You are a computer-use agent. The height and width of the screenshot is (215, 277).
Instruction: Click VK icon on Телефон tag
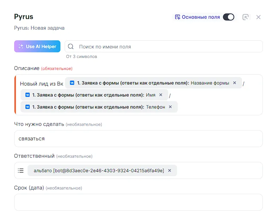(x=27, y=107)
